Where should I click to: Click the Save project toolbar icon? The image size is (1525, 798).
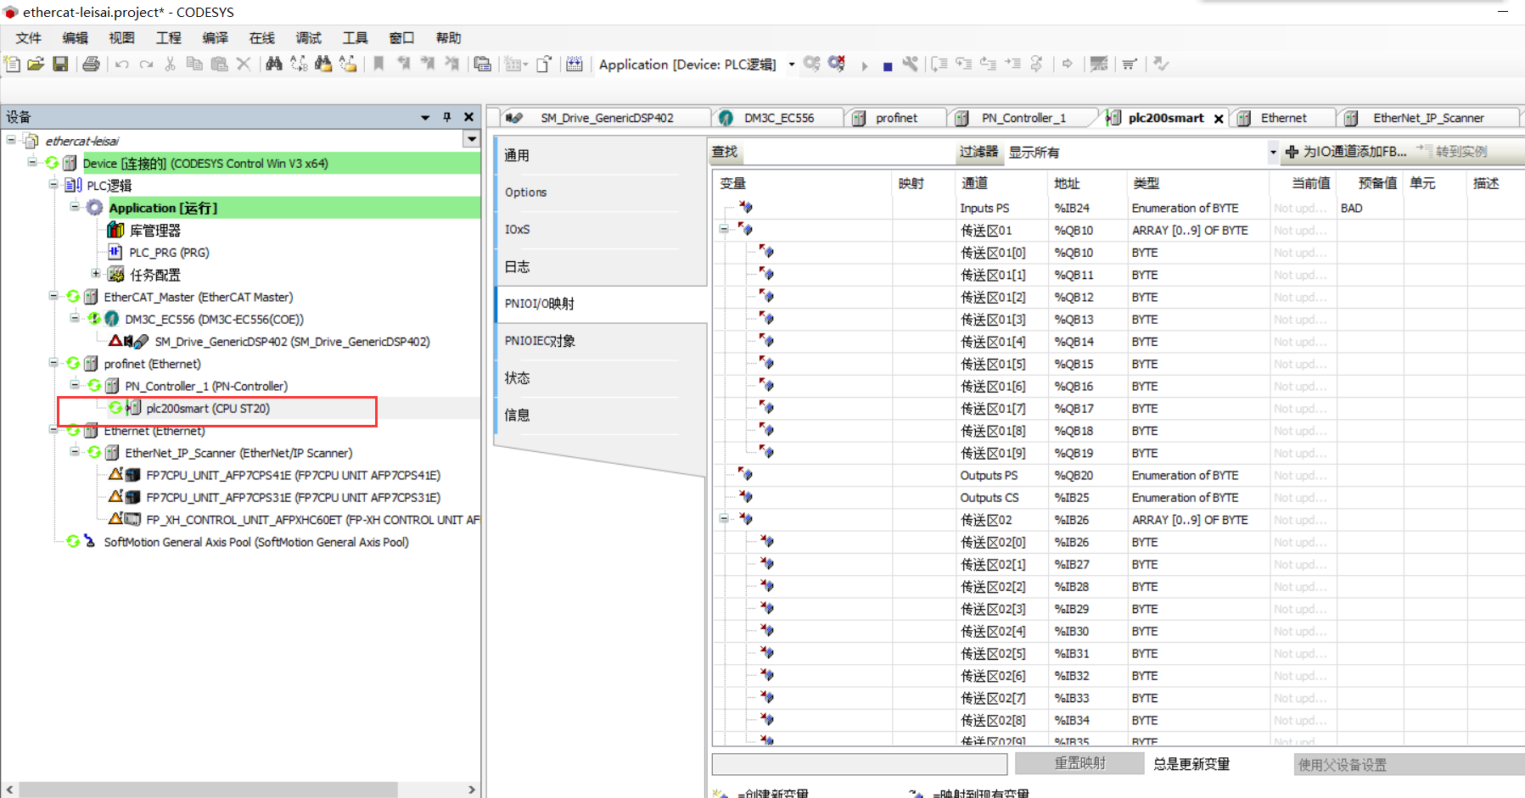coord(60,64)
